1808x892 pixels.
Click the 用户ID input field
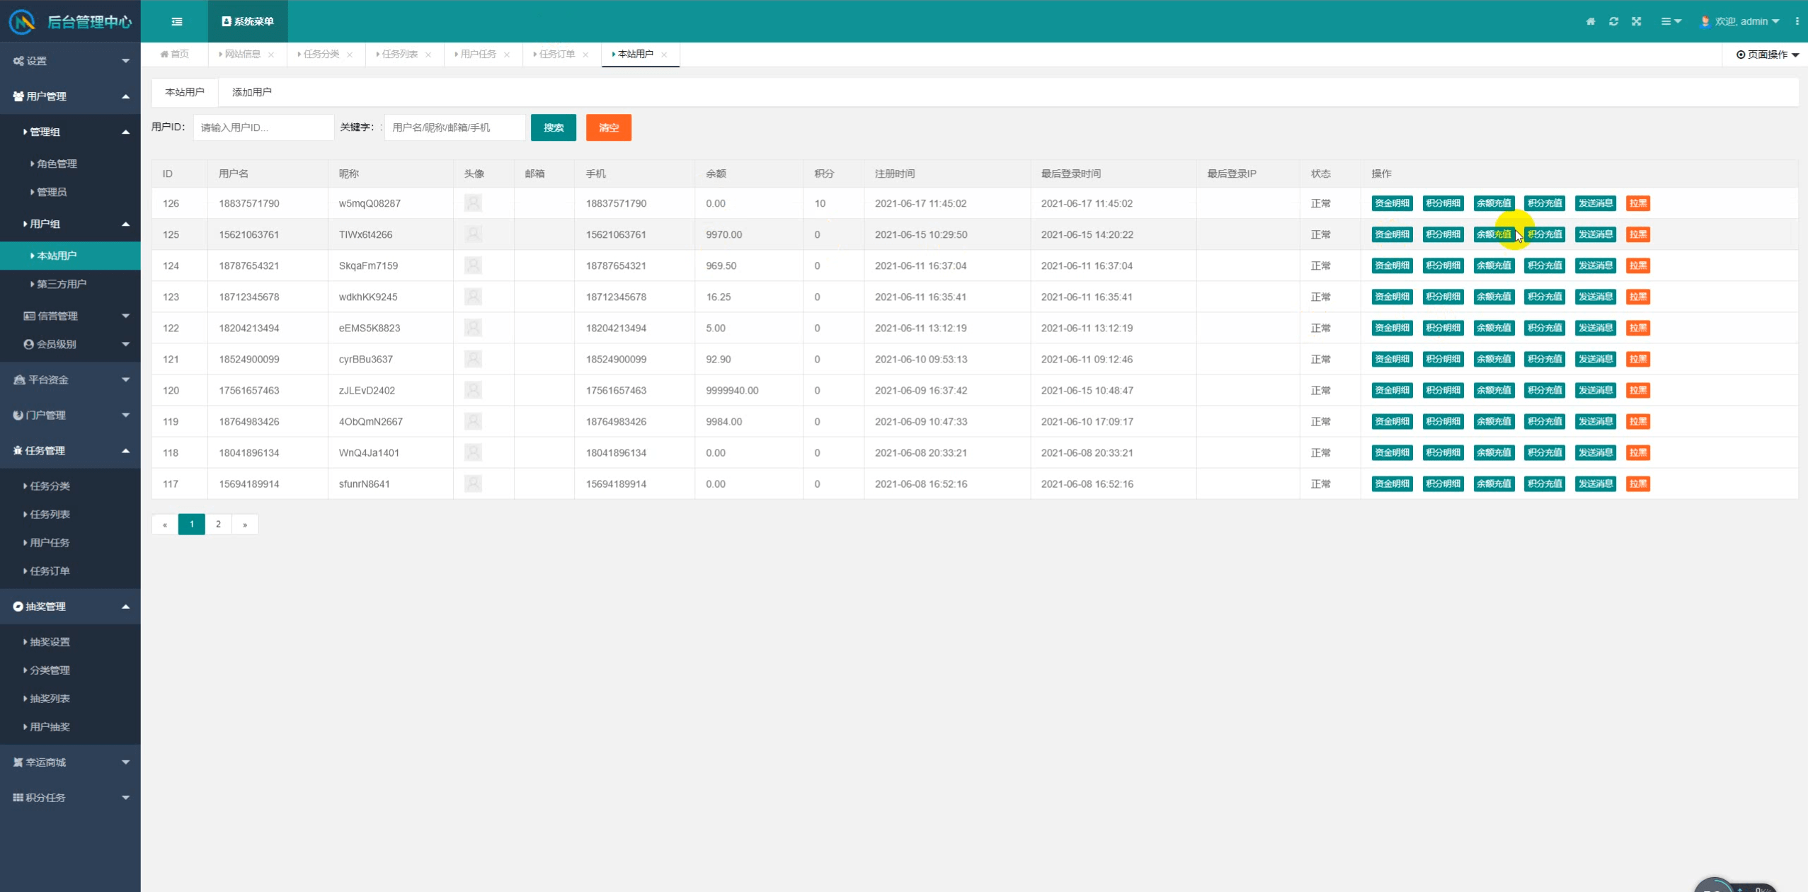point(263,127)
